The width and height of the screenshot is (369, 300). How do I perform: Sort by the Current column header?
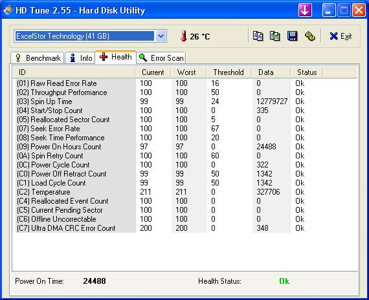click(x=153, y=72)
